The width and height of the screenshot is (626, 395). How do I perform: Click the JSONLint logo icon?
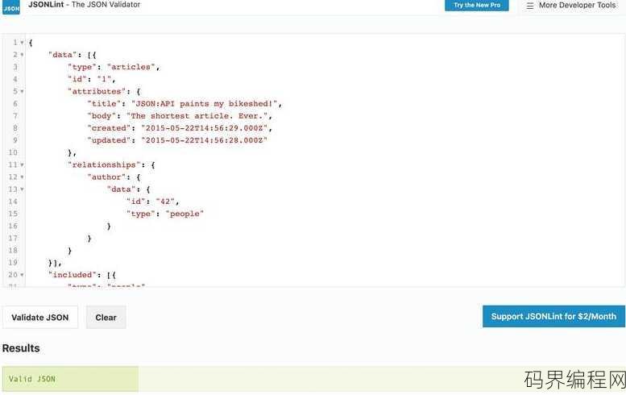[10, 7]
